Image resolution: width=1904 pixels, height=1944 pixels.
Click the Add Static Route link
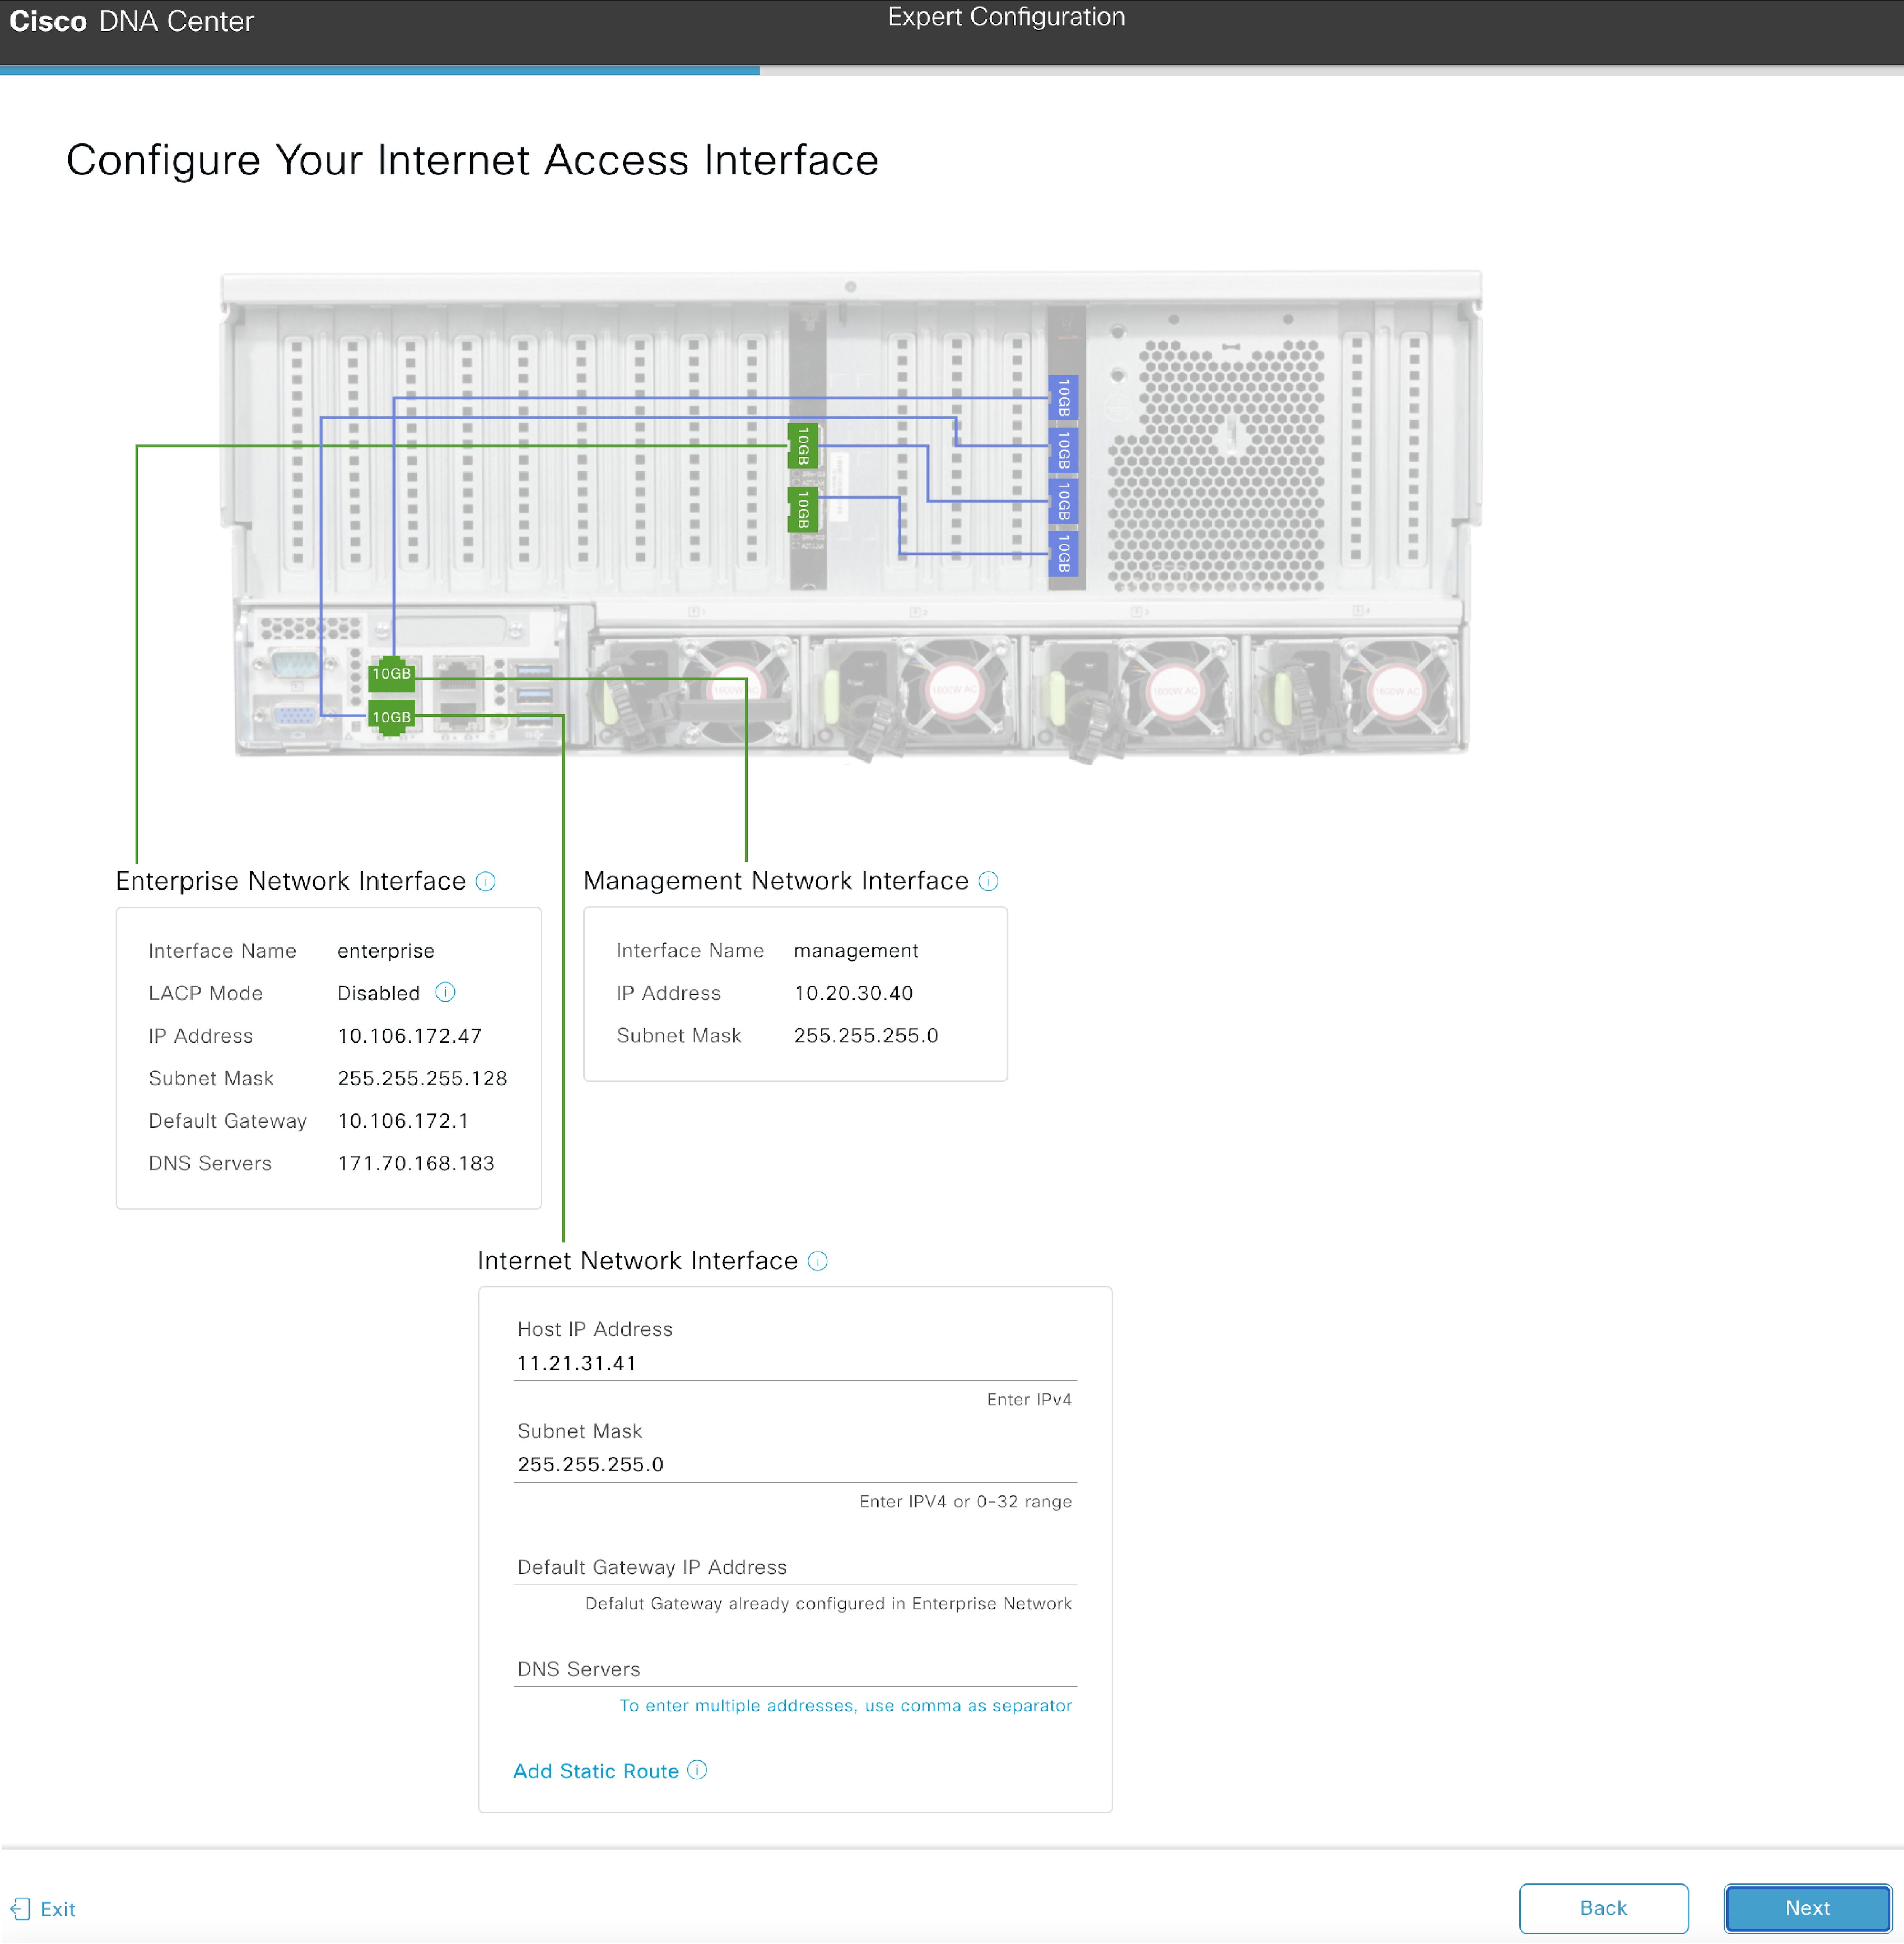(x=596, y=1771)
